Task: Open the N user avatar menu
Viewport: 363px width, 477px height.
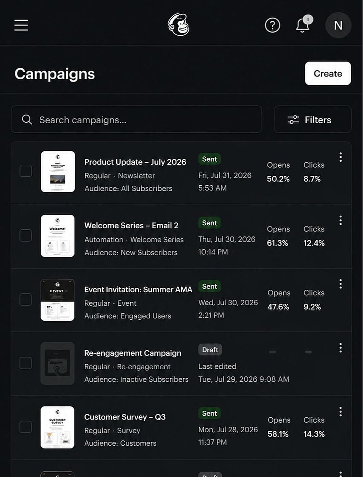Action: (338, 25)
